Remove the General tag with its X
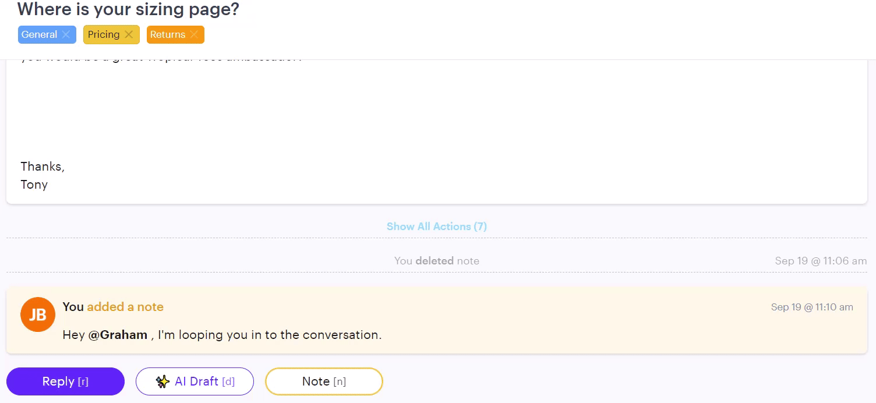 click(x=66, y=35)
